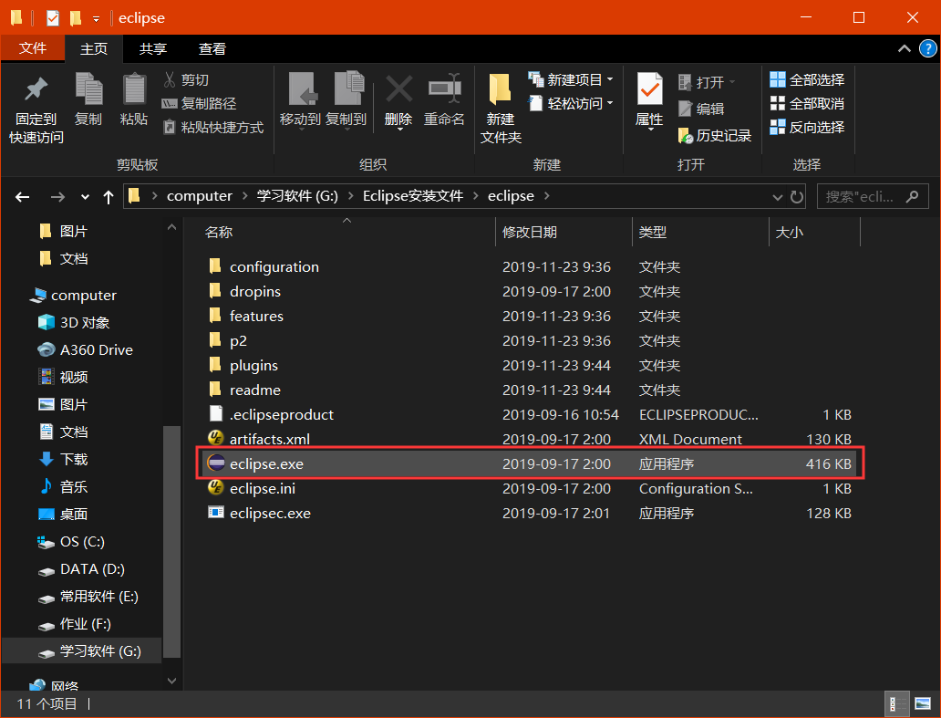941x718 pixels.
Task: Open OS (C:) in navigation pane
Action: tap(71, 542)
